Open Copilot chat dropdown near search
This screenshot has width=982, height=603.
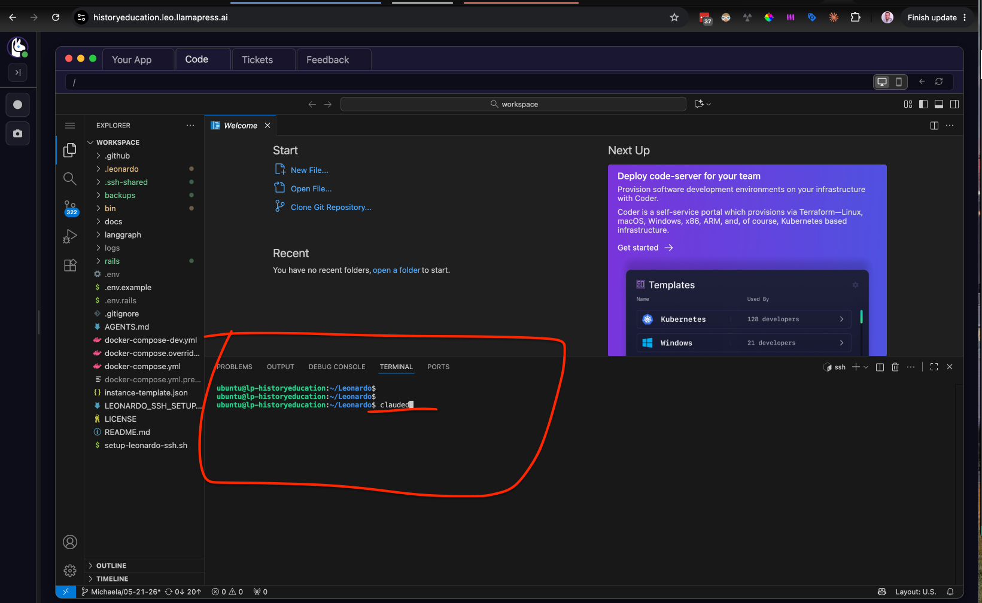click(x=703, y=104)
